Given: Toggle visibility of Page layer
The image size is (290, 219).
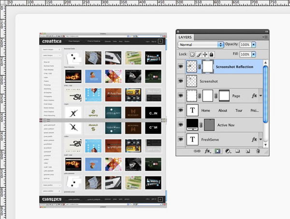Looking at the screenshot, I should 181,95.
